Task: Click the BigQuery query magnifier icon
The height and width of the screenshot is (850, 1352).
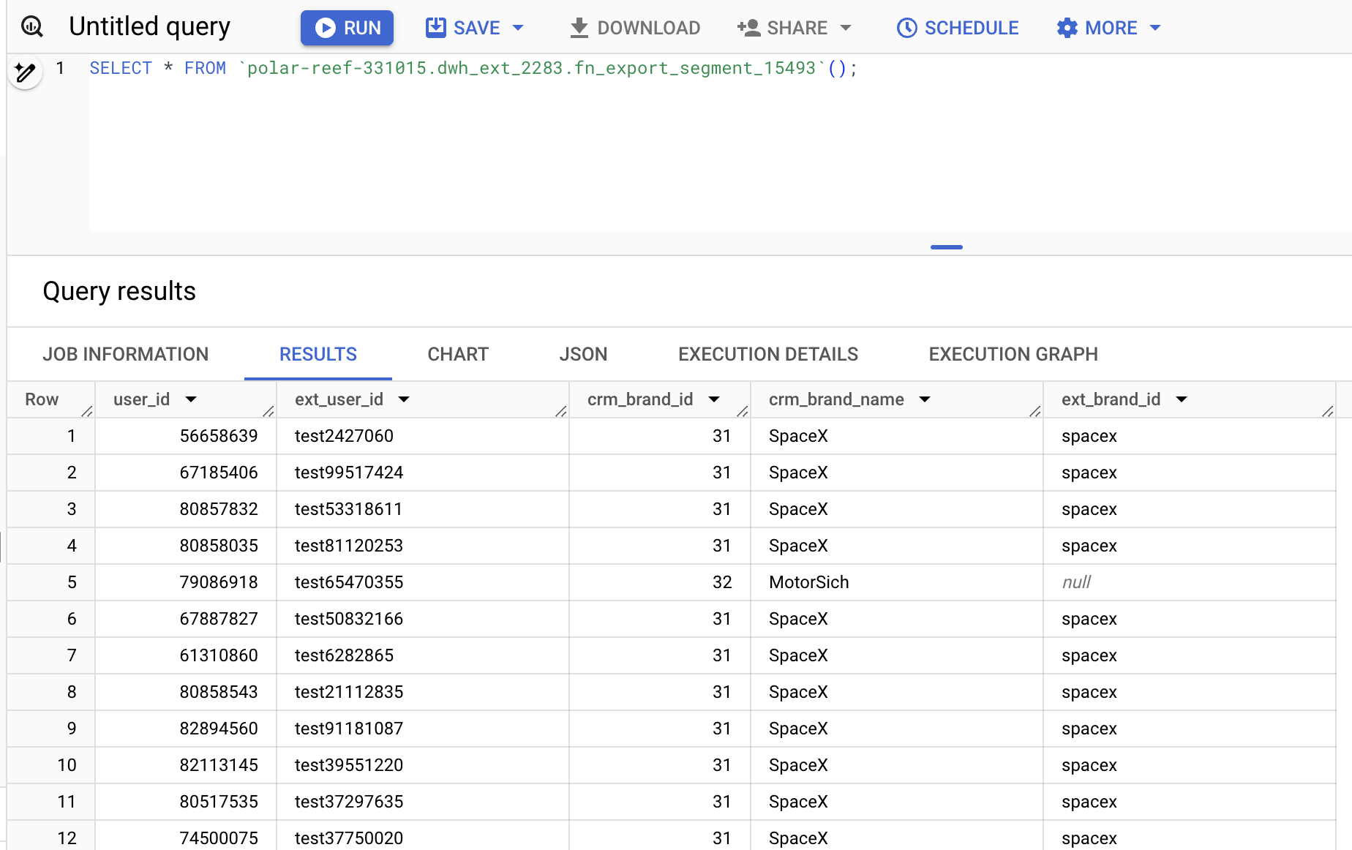Action: pos(32,27)
